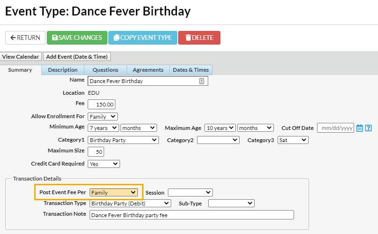The width and height of the screenshot is (378, 234).
Task: Expand the Maximum Age months dropdown
Action: 256,128
